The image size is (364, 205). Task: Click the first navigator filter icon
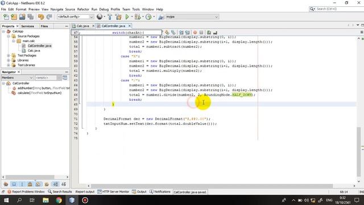[x=6, y=184]
